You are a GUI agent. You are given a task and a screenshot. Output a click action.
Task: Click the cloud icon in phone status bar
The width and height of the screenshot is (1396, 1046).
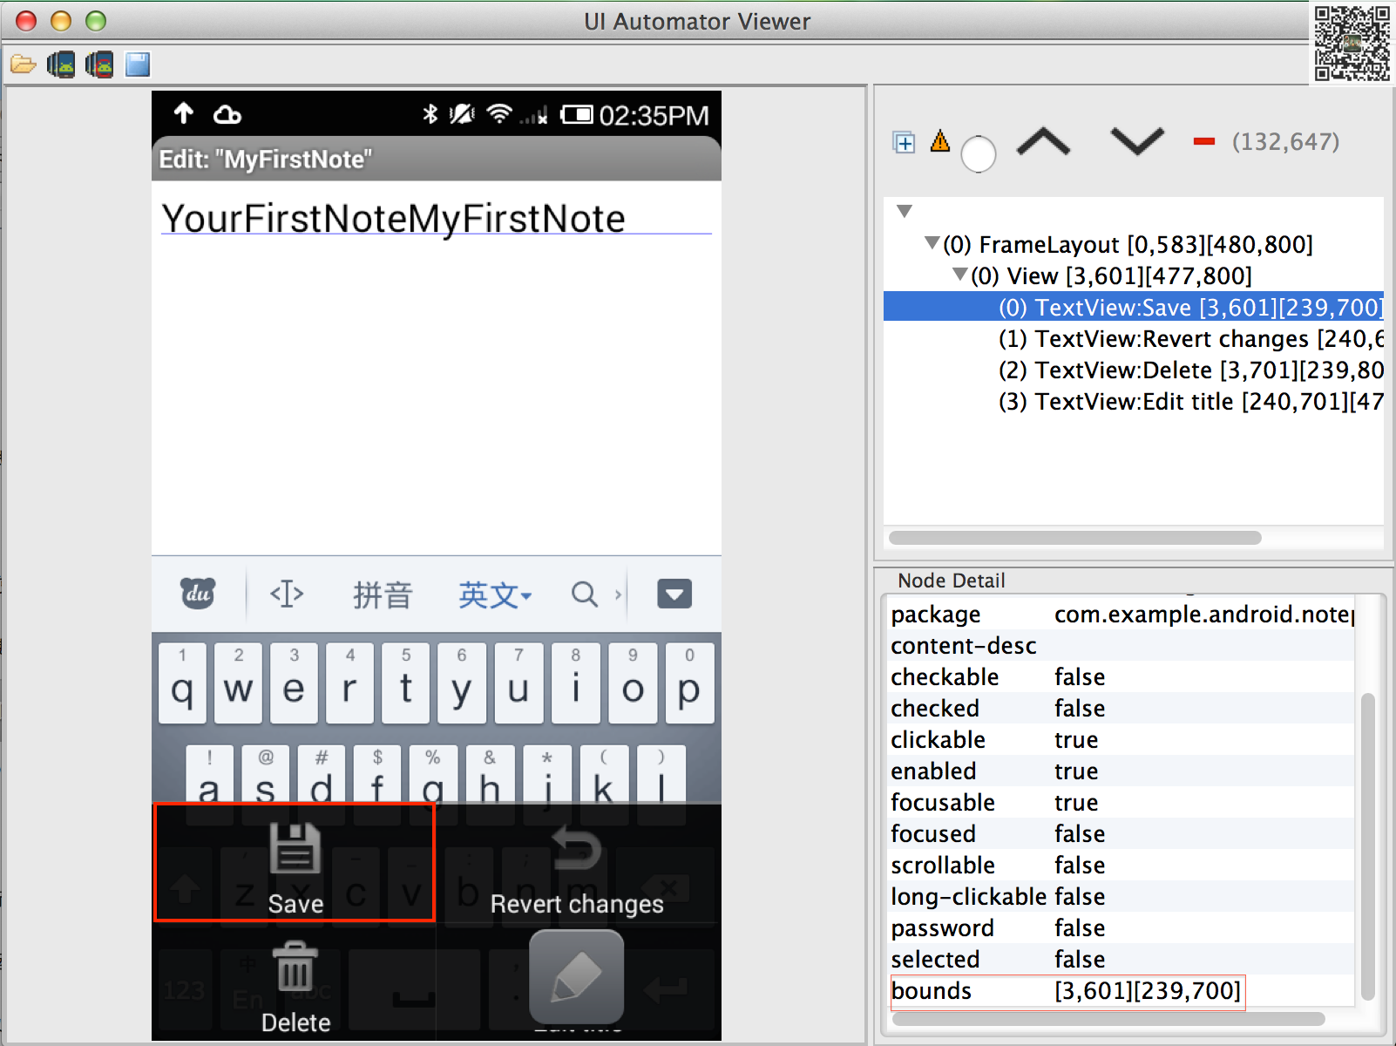[227, 114]
